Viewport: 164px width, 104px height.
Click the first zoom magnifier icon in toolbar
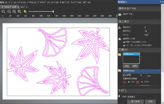(3, 11)
